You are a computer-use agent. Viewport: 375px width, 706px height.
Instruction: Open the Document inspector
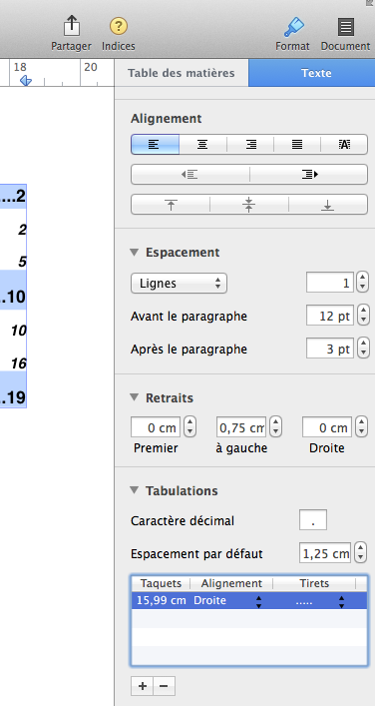click(x=345, y=33)
